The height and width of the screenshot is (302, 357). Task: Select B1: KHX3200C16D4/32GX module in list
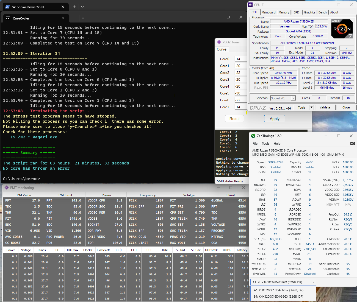(x=283, y=297)
